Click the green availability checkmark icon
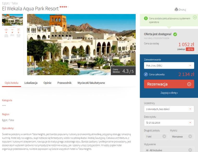This screenshot has width=198, height=152. (x=175, y=34)
